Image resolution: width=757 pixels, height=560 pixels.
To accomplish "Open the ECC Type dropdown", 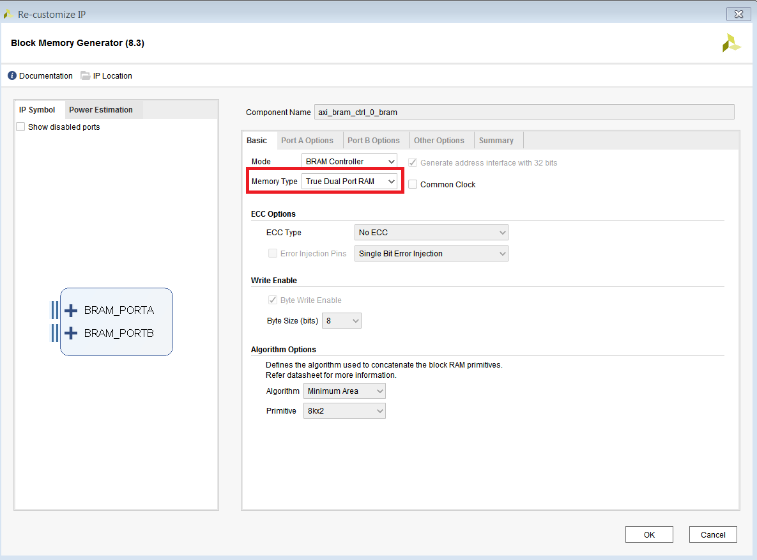I will (431, 233).
